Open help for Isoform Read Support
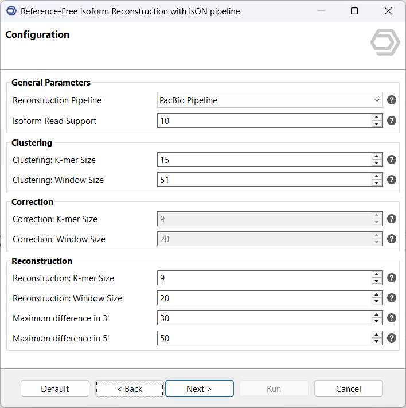 click(x=392, y=121)
